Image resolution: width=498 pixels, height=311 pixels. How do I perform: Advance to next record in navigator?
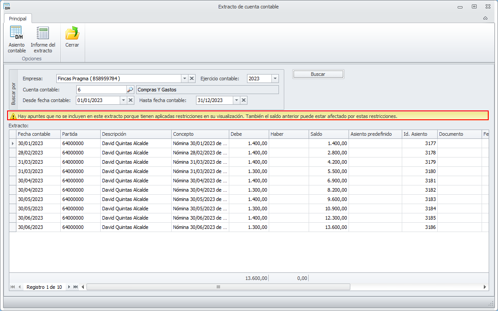69,287
